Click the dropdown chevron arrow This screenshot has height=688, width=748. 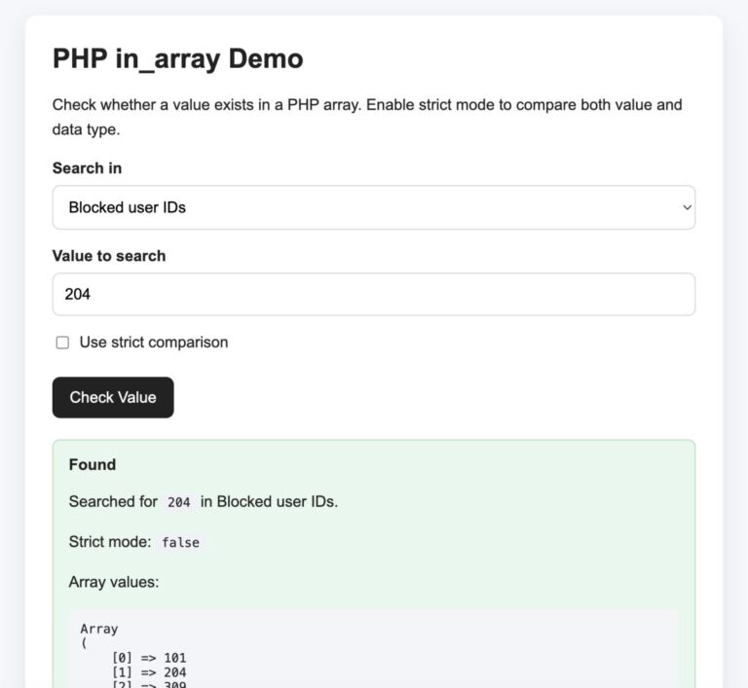point(687,207)
